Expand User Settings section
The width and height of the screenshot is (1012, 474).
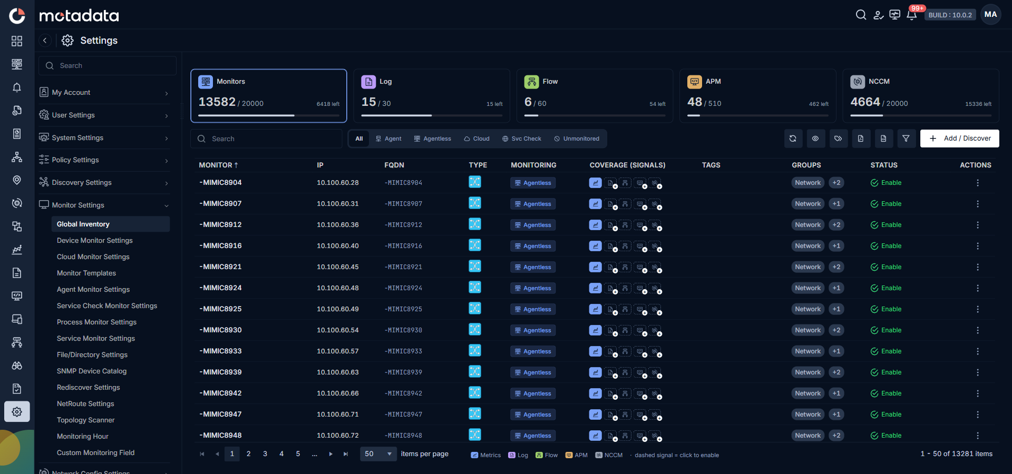104,115
